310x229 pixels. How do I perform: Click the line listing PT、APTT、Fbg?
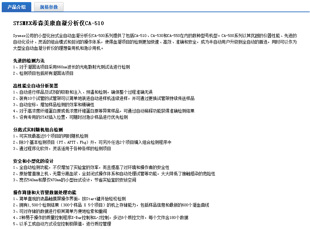tap(92, 142)
